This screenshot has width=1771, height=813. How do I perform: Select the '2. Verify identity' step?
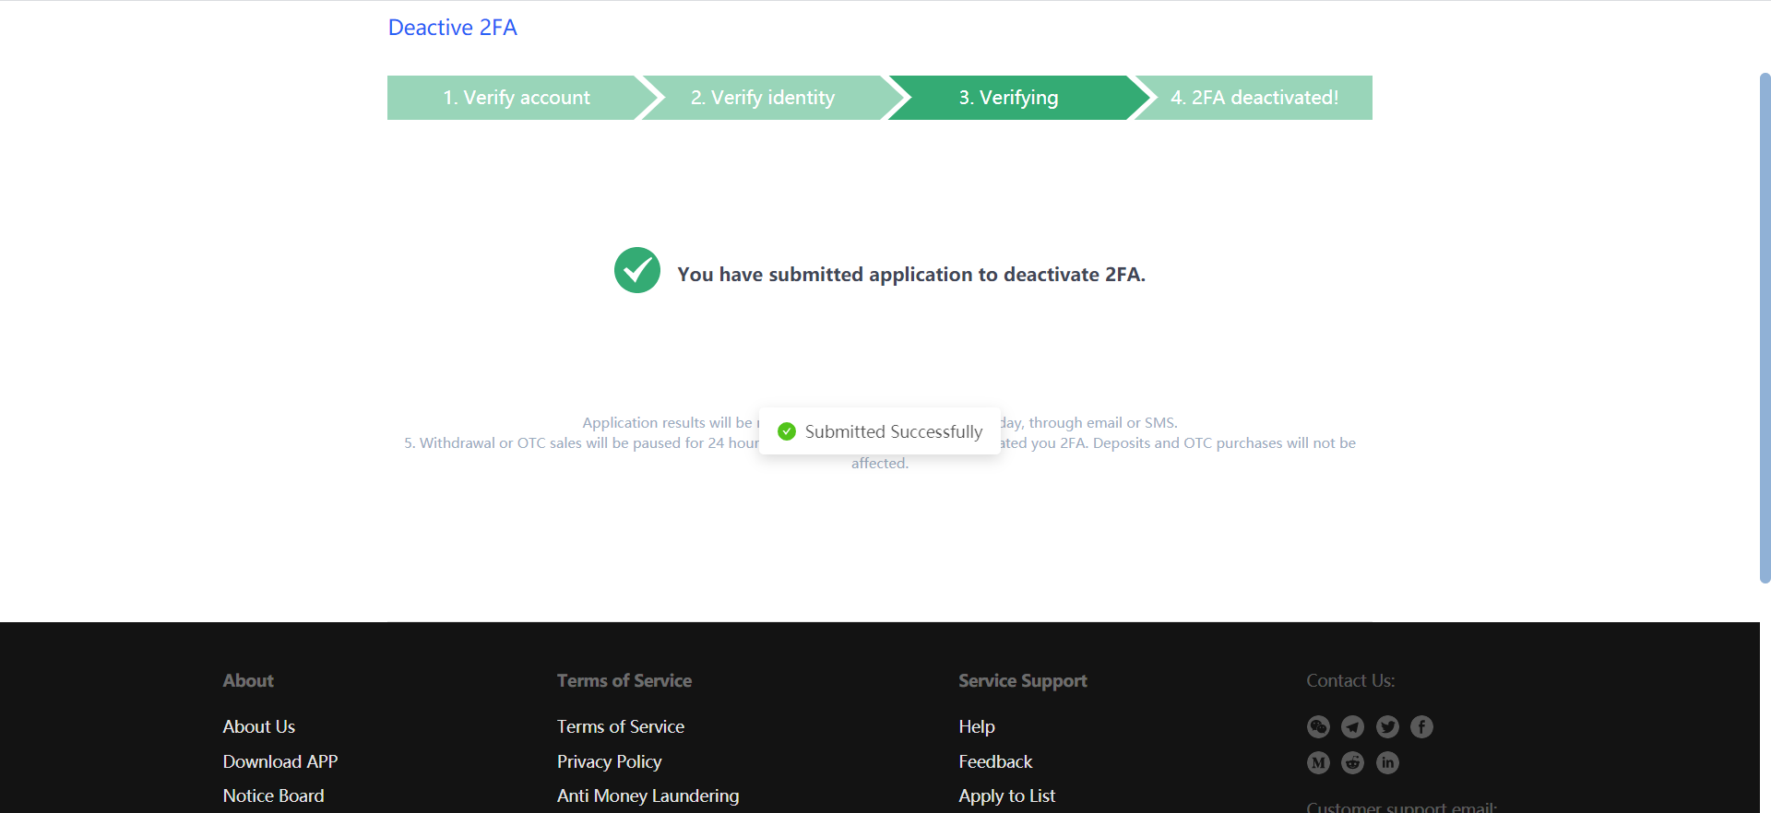click(763, 98)
